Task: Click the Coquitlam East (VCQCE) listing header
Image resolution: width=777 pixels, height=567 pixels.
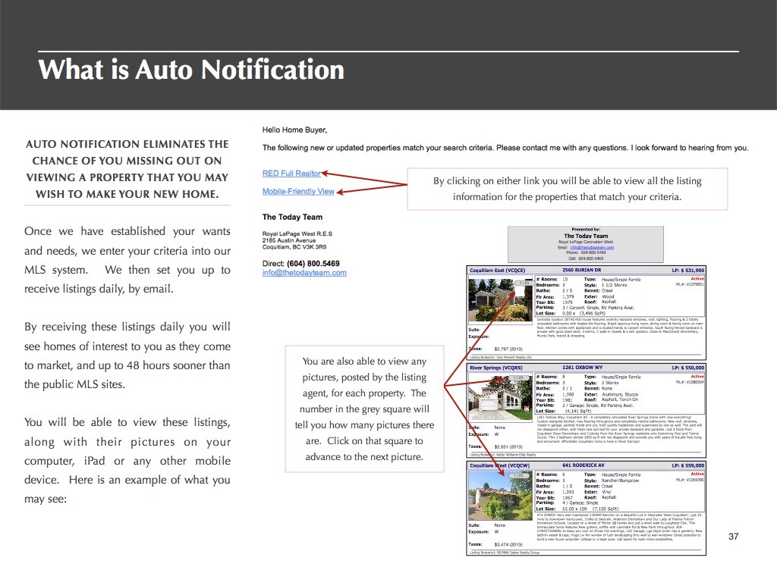Action: (498, 270)
